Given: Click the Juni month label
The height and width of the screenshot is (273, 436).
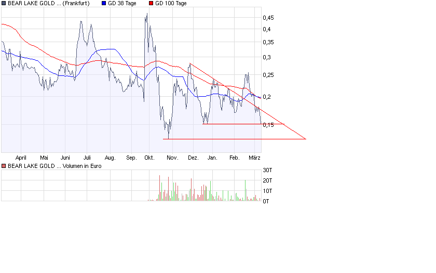Looking at the screenshot, I should click(x=65, y=158).
